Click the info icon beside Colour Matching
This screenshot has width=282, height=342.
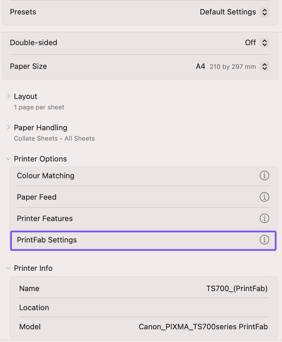coord(264,176)
